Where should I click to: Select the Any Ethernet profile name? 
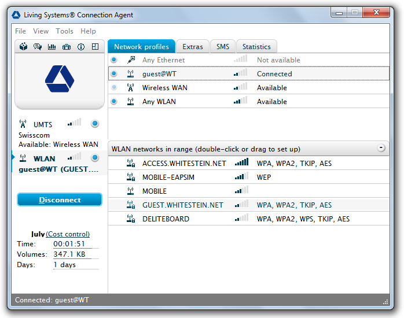163,60
